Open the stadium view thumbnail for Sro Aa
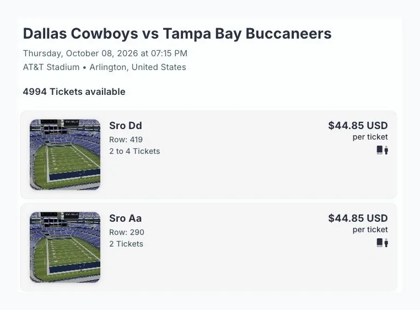Viewport: 420px width, 310px height. point(65,247)
